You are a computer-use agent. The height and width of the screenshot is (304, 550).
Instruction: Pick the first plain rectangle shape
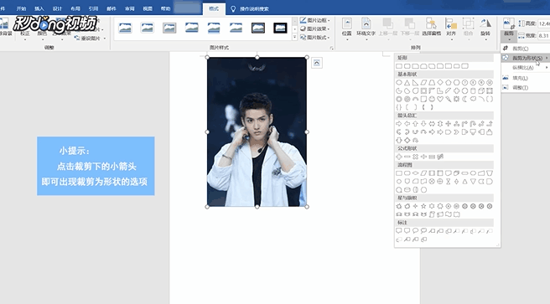click(399, 66)
